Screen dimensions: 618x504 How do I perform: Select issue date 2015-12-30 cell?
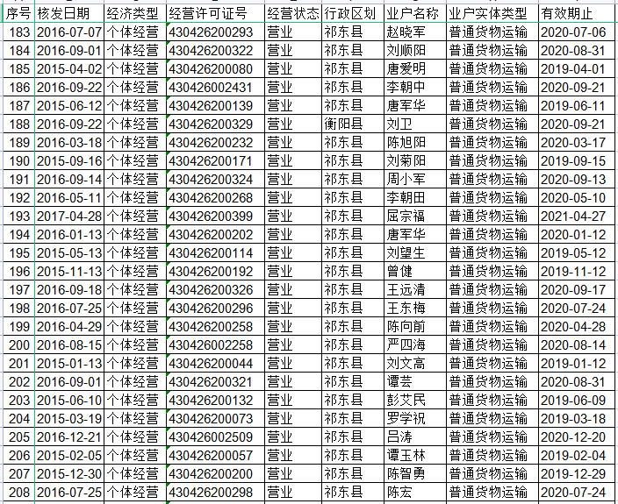[x=68, y=473]
